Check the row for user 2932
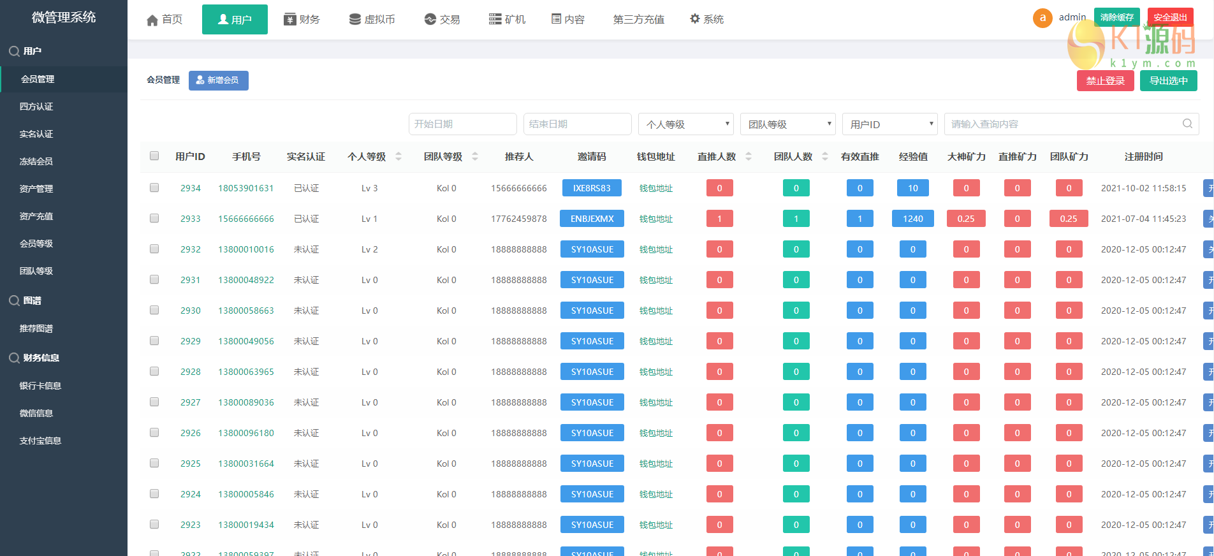 pos(154,249)
